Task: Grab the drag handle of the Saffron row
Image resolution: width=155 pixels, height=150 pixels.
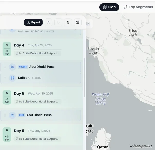Action: (5, 78)
